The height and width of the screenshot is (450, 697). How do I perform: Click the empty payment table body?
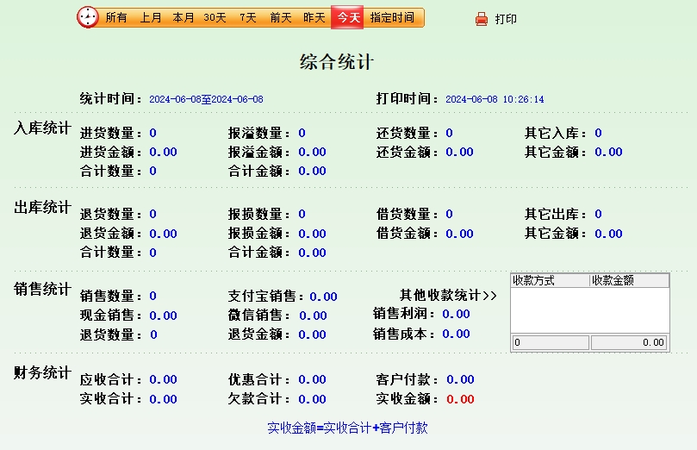pyautogui.click(x=589, y=310)
